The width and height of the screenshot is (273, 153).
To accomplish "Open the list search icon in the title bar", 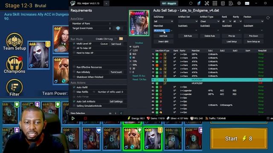I will click(x=231, y=3).
